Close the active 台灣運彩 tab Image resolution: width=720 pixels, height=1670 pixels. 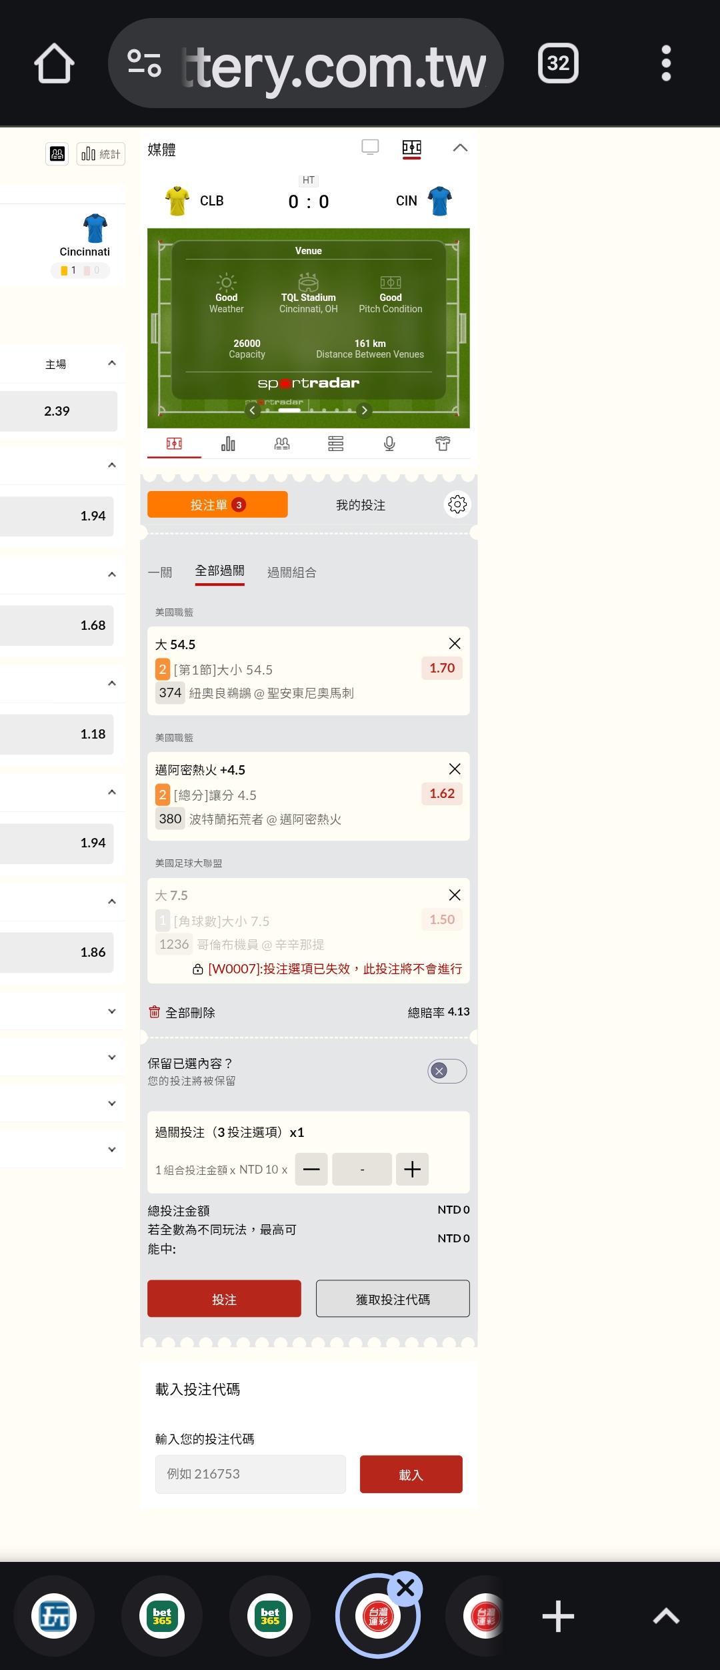[x=405, y=1588]
